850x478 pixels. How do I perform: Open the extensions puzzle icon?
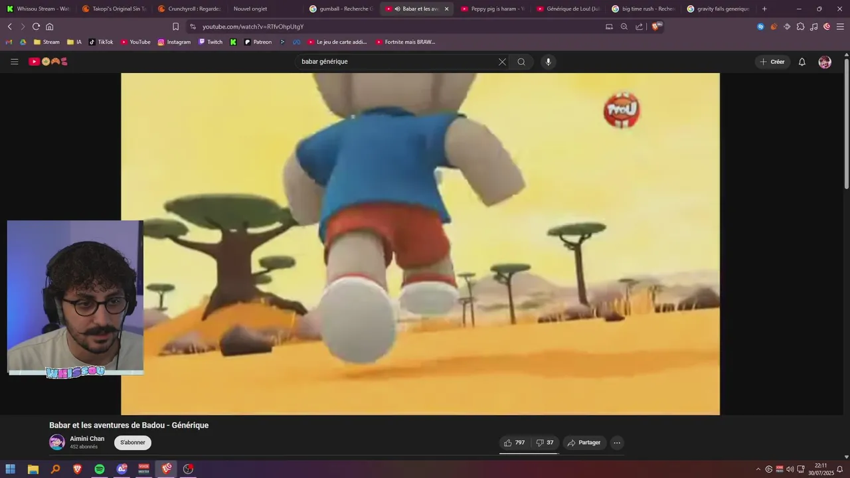(800, 27)
